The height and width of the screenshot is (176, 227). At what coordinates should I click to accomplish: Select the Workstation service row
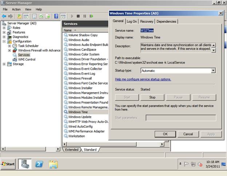point(77,136)
